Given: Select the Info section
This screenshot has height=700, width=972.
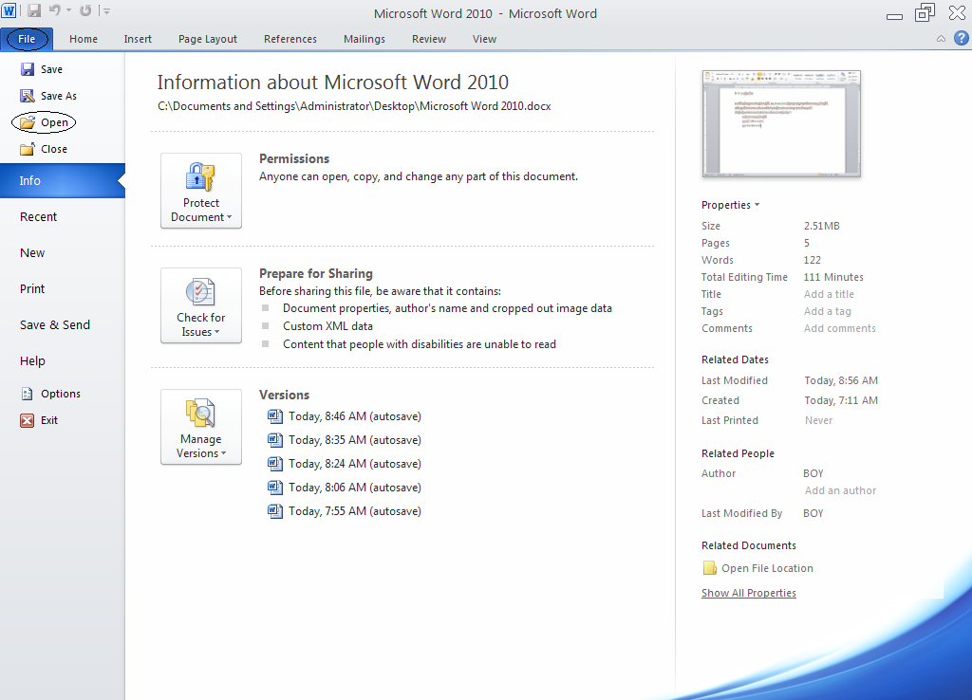Looking at the screenshot, I should [62, 181].
